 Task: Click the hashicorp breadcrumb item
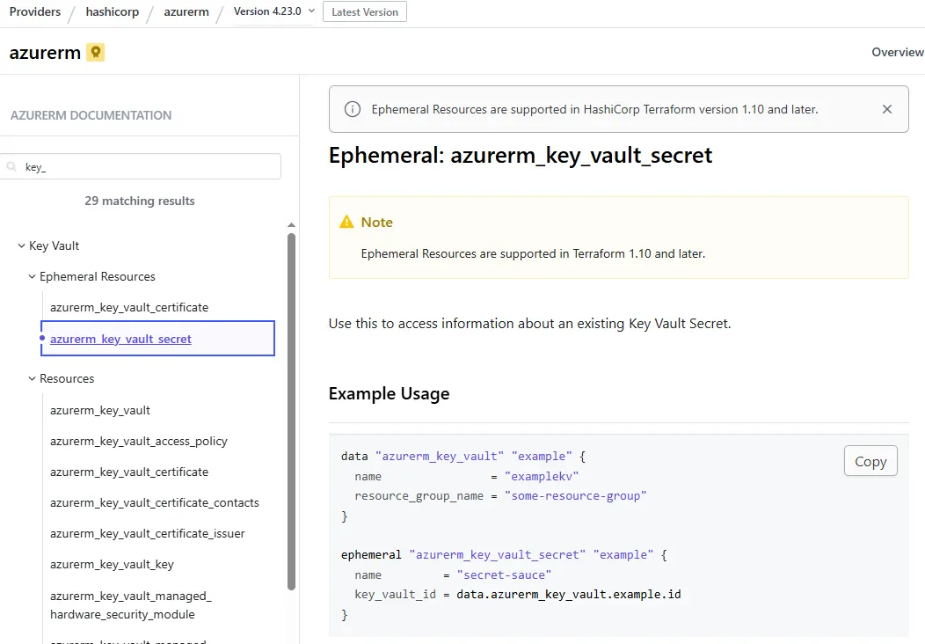pyautogui.click(x=113, y=11)
